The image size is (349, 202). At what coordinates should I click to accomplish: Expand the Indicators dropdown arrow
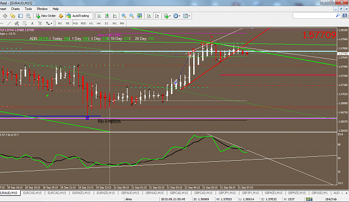click(170, 16)
